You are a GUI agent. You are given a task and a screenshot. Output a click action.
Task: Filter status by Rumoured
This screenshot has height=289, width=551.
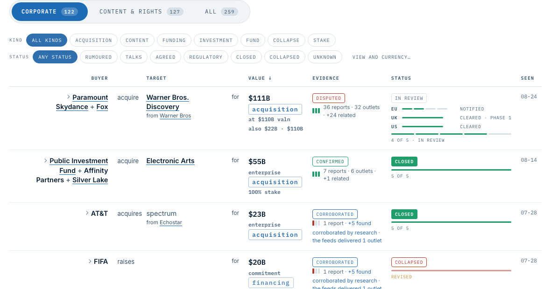click(99, 57)
